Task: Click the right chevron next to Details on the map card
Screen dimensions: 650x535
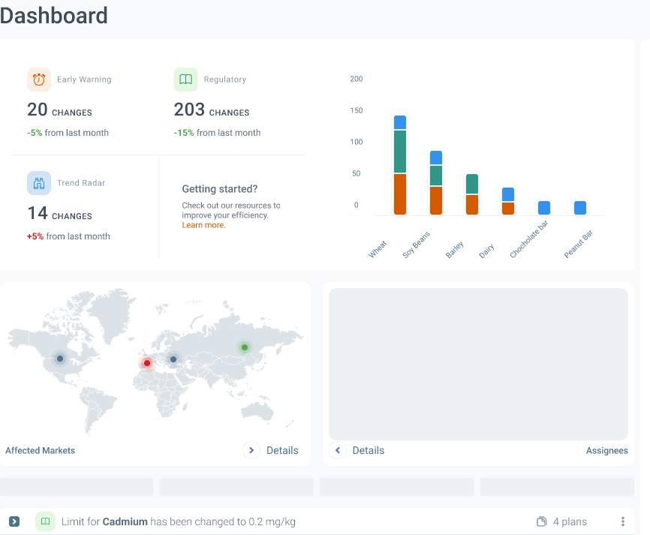Action: click(x=251, y=450)
